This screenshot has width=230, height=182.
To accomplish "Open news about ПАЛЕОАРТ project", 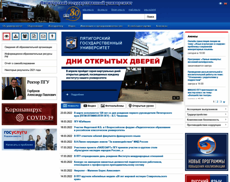I will (x=116, y=149).
